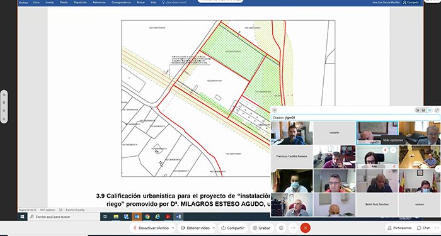The image size is (441, 236).
Task: Click the bottom icon of the left floating toolbar
Action: (4, 119)
